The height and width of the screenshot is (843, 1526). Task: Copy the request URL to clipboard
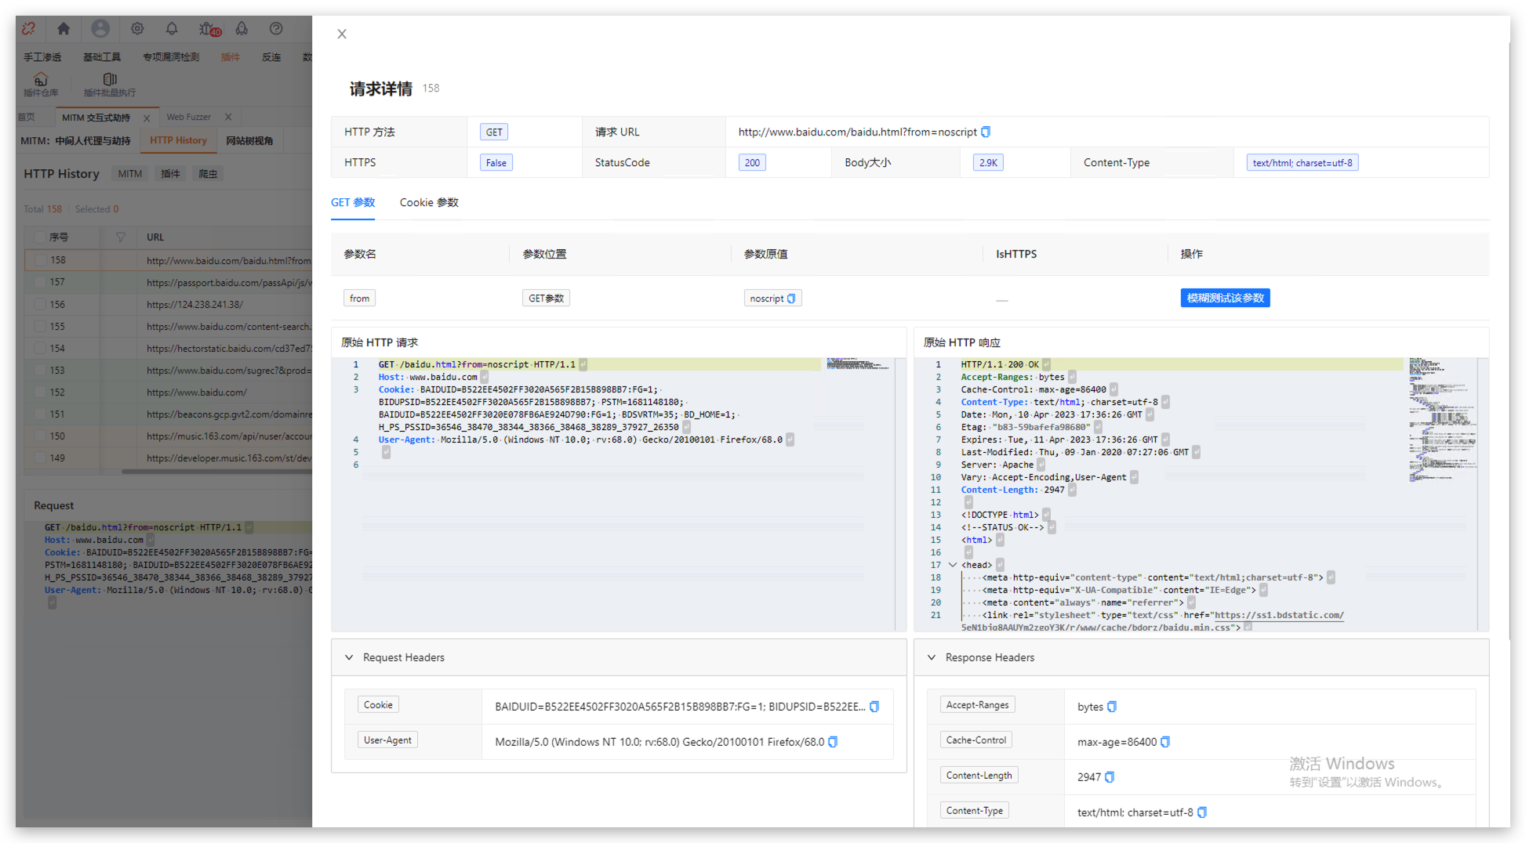coord(986,132)
